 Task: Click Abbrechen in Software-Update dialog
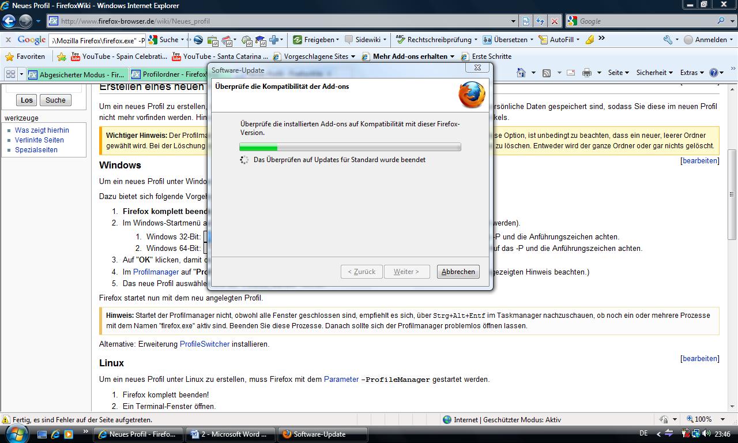click(x=458, y=272)
